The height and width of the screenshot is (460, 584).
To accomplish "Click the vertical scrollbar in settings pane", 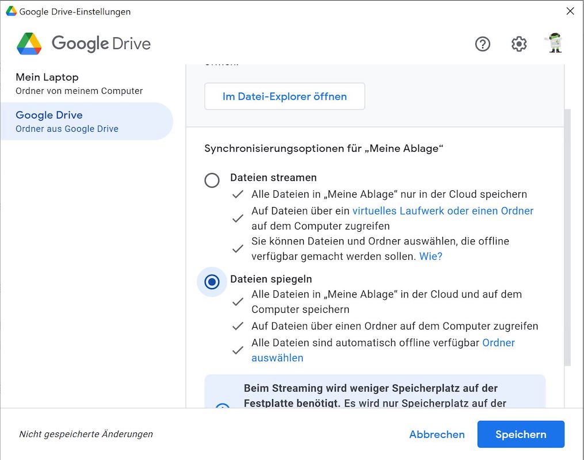I will point(567,237).
